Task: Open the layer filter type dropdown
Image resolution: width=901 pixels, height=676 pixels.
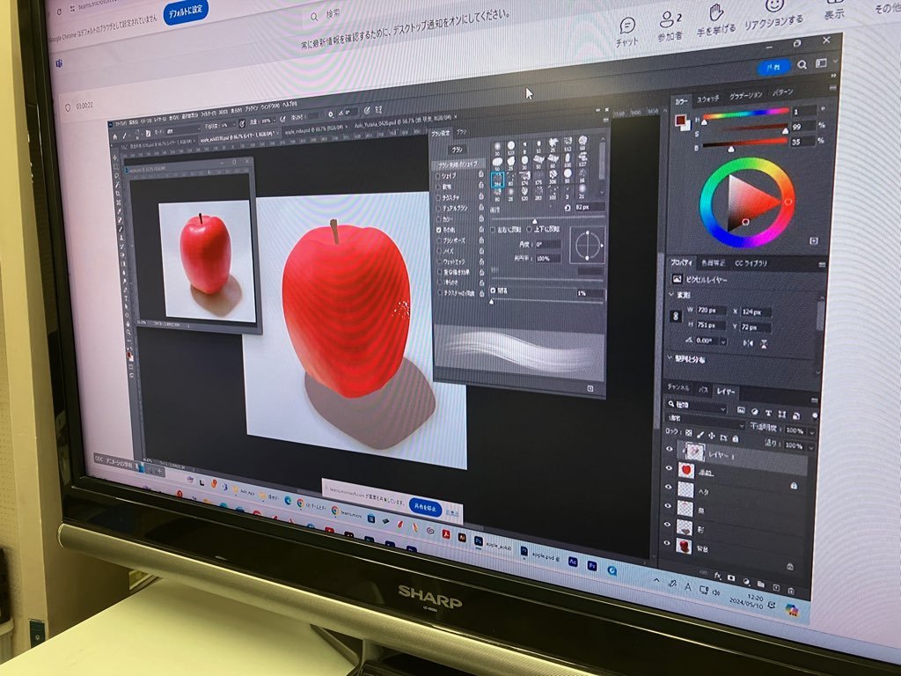Action: tap(697, 407)
